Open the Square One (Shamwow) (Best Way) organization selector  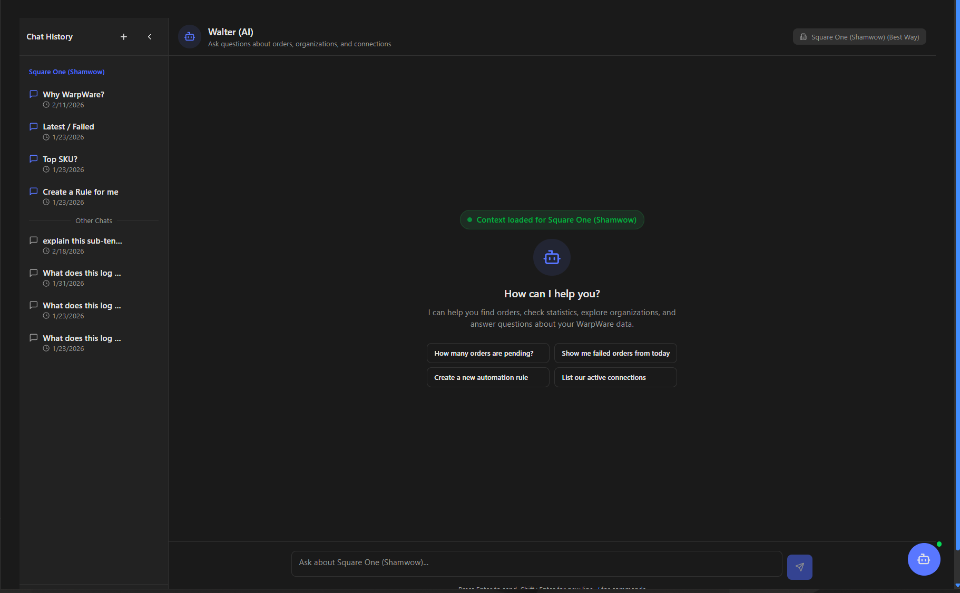(x=859, y=37)
